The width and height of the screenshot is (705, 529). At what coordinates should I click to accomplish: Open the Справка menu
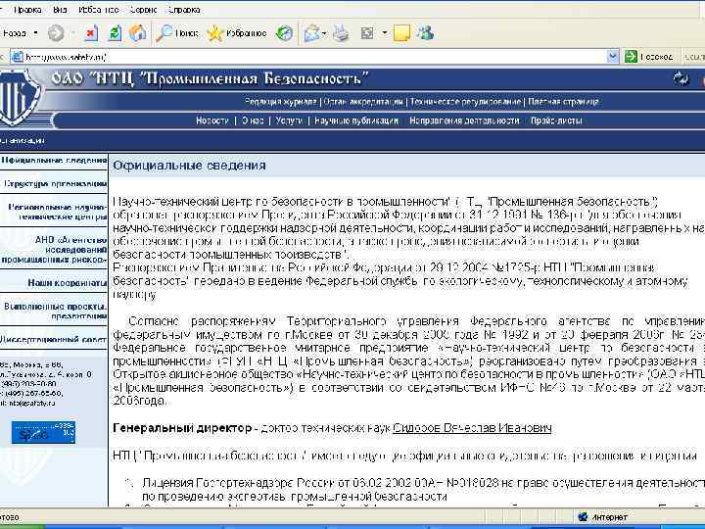coord(184,10)
